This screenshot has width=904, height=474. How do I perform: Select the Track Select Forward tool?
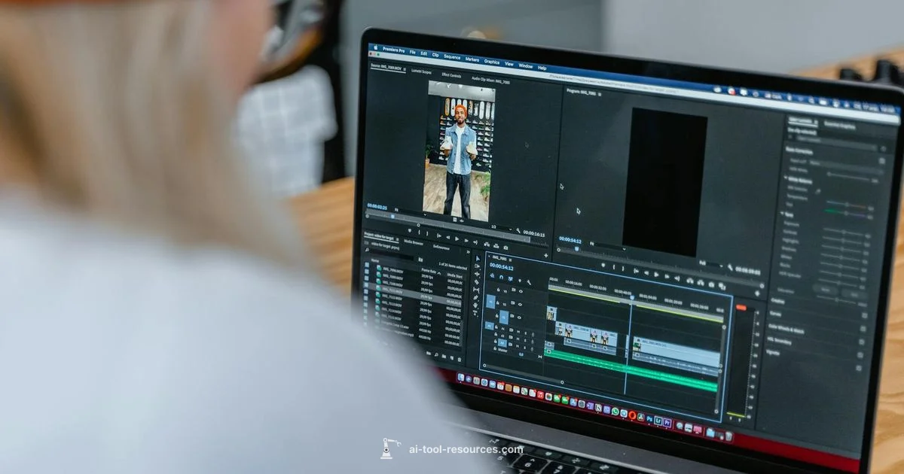coord(478,266)
